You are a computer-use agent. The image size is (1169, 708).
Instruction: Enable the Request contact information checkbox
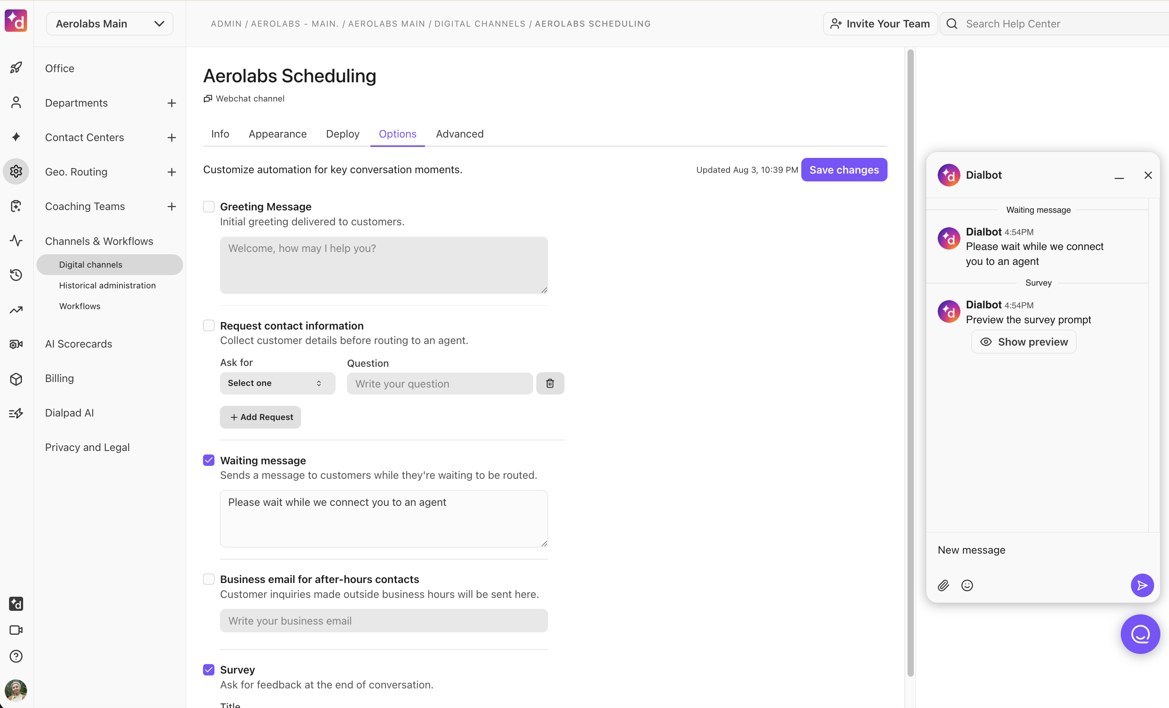point(209,325)
